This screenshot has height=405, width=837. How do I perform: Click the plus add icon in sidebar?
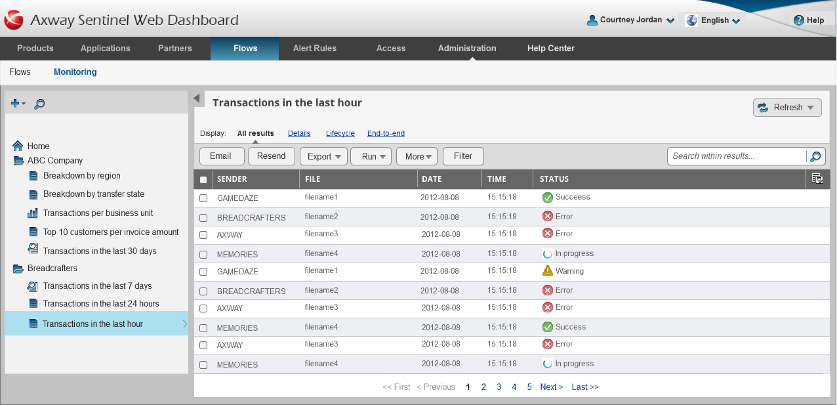click(x=15, y=104)
